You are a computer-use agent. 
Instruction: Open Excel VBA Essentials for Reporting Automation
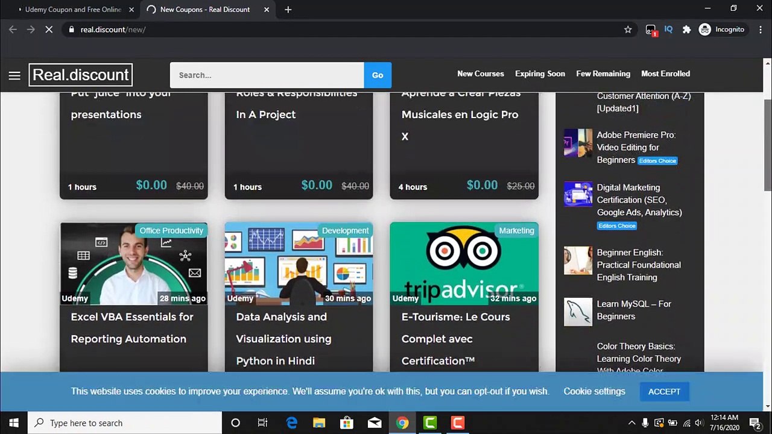pyautogui.click(x=132, y=328)
